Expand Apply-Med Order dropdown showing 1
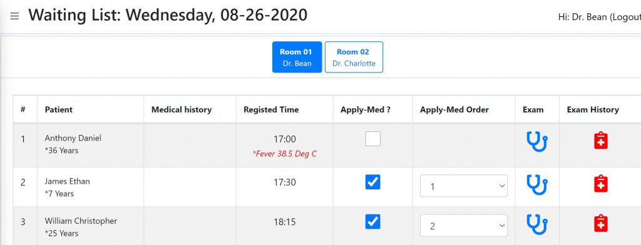This screenshot has width=641, height=245. click(464, 186)
